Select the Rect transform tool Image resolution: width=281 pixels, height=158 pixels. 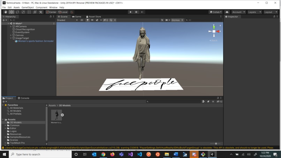tap(29, 12)
